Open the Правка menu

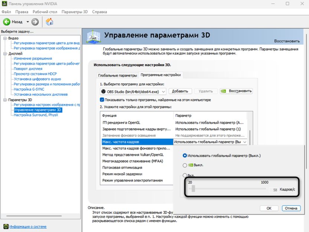point(22,12)
